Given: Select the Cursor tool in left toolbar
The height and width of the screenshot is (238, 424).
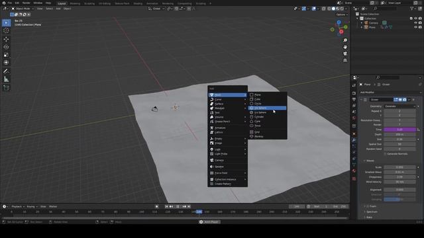Looking at the screenshot, I should 6,30.
